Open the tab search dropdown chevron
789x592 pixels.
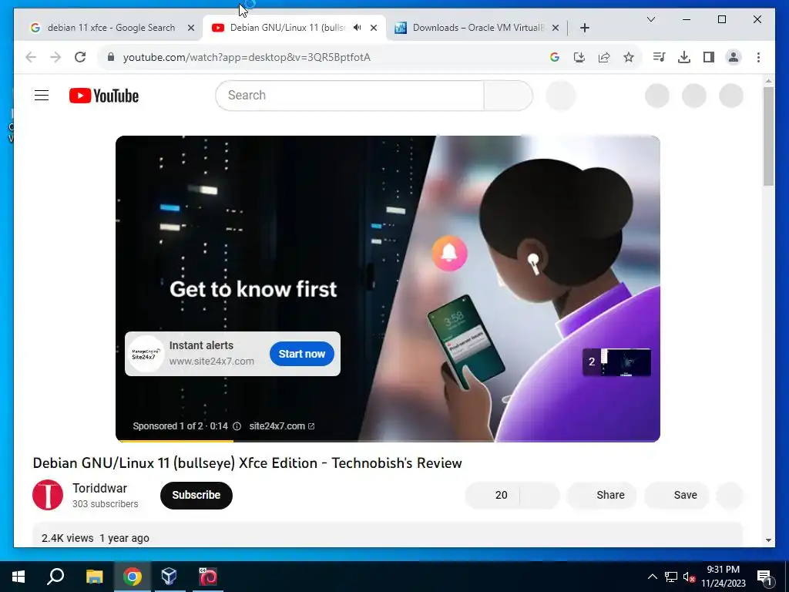click(650, 19)
